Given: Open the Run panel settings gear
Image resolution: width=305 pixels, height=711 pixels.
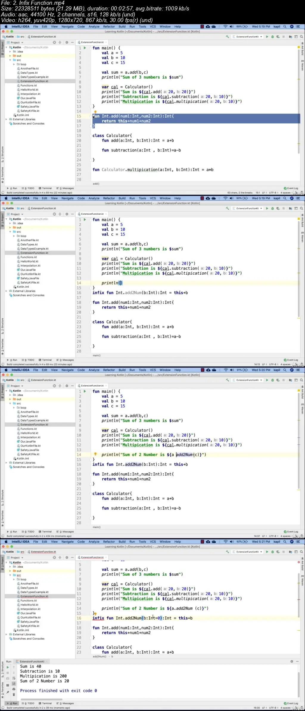Looking at the screenshot, I should click(292, 661).
